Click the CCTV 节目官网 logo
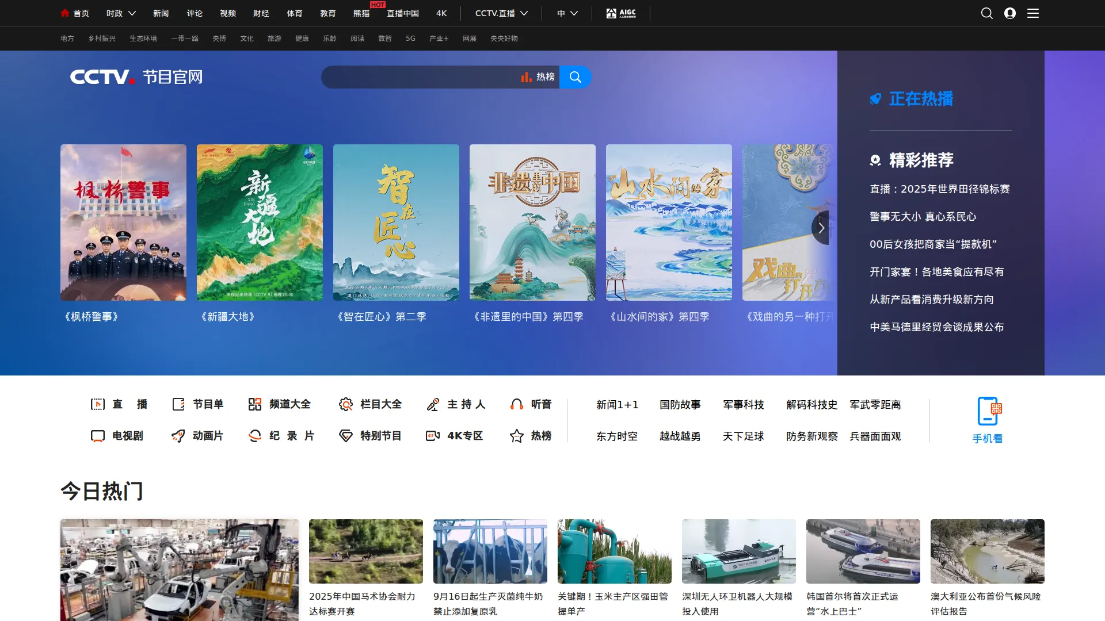The image size is (1105, 621). [136, 77]
